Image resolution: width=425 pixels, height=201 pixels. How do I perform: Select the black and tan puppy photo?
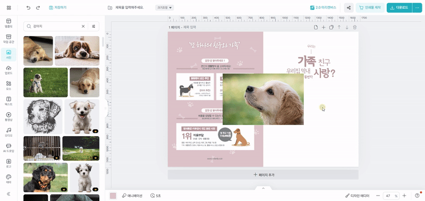(46, 178)
